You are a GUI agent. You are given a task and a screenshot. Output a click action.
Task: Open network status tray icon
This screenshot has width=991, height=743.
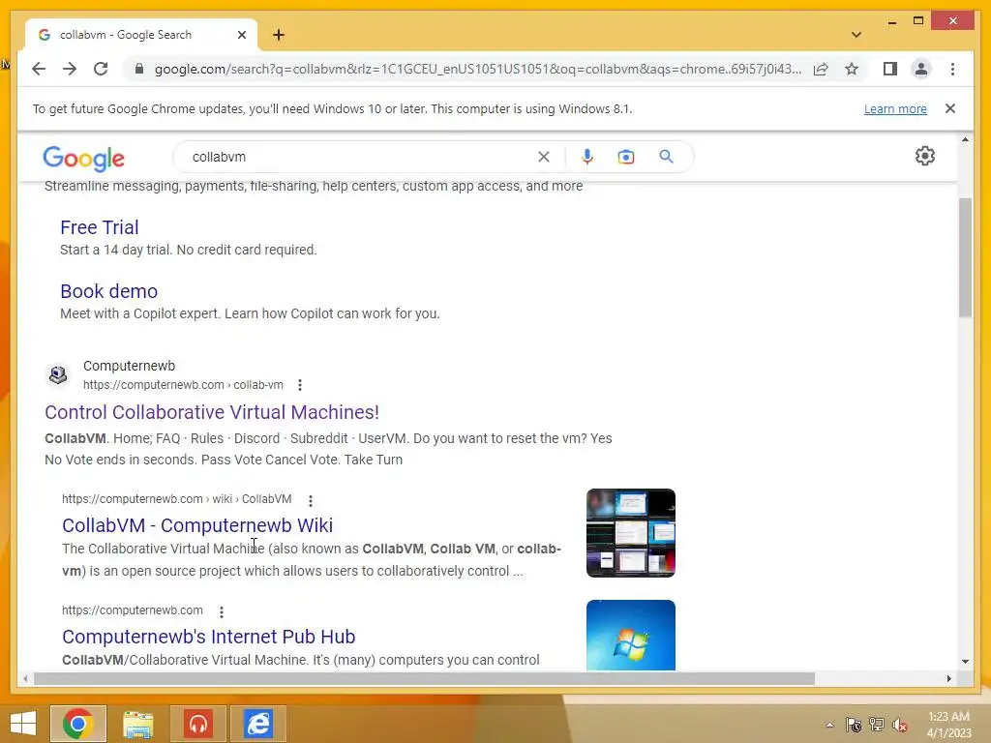(x=877, y=725)
